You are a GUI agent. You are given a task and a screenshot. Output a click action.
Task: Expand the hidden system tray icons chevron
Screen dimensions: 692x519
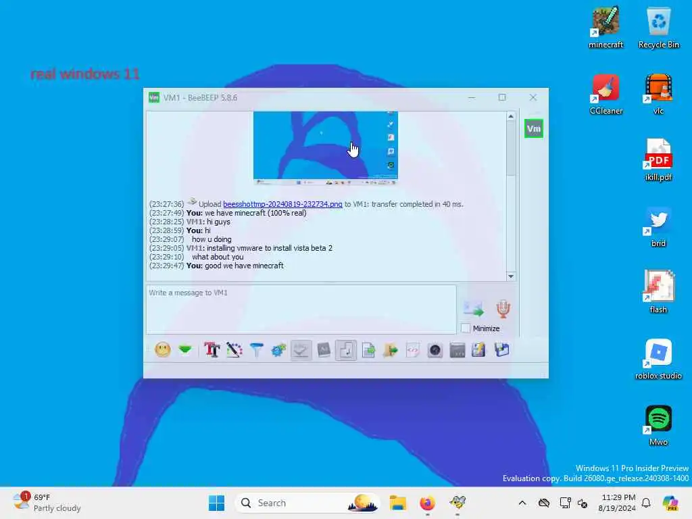coord(522,503)
